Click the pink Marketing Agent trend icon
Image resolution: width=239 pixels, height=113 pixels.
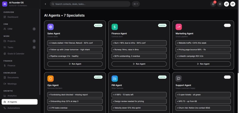tap(179, 27)
